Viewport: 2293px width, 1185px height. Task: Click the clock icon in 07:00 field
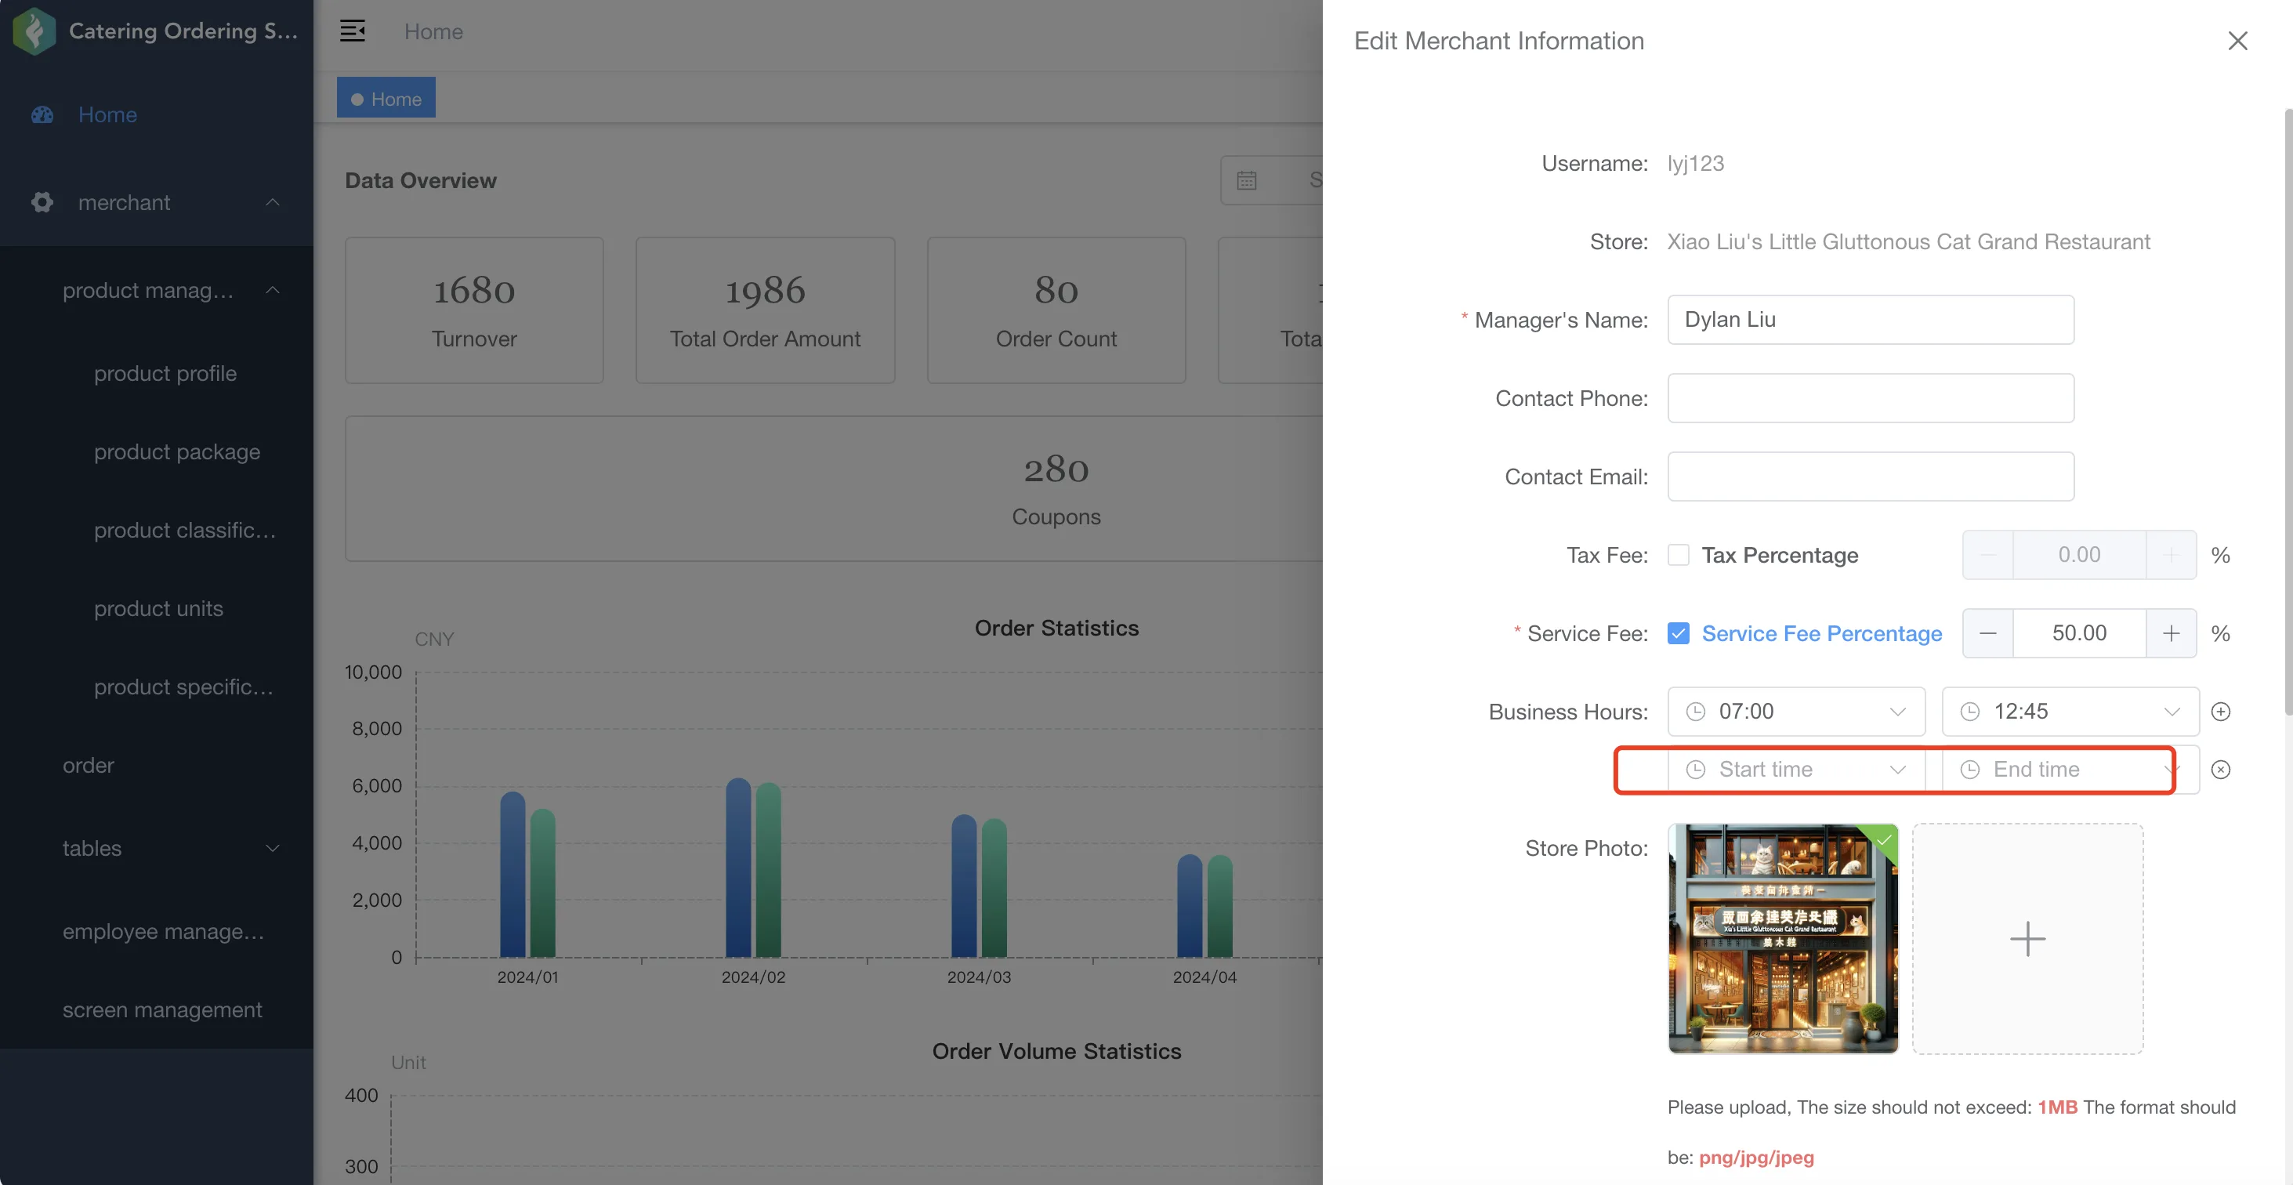click(x=1696, y=712)
